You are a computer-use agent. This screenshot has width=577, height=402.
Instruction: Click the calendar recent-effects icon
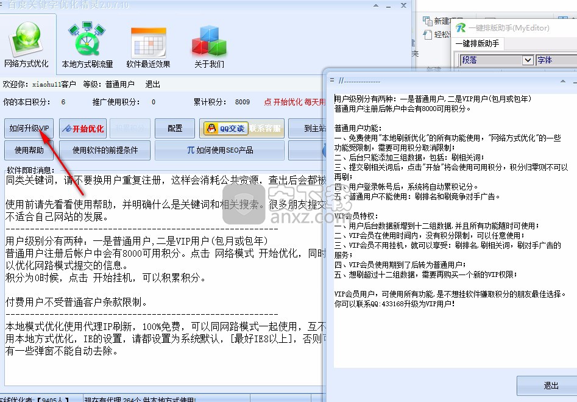coord(149,42)
